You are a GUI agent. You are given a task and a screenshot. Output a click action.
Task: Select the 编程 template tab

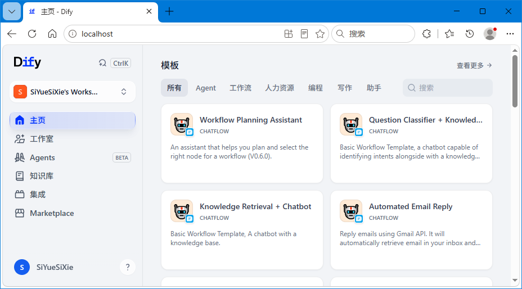coord(316,88)
